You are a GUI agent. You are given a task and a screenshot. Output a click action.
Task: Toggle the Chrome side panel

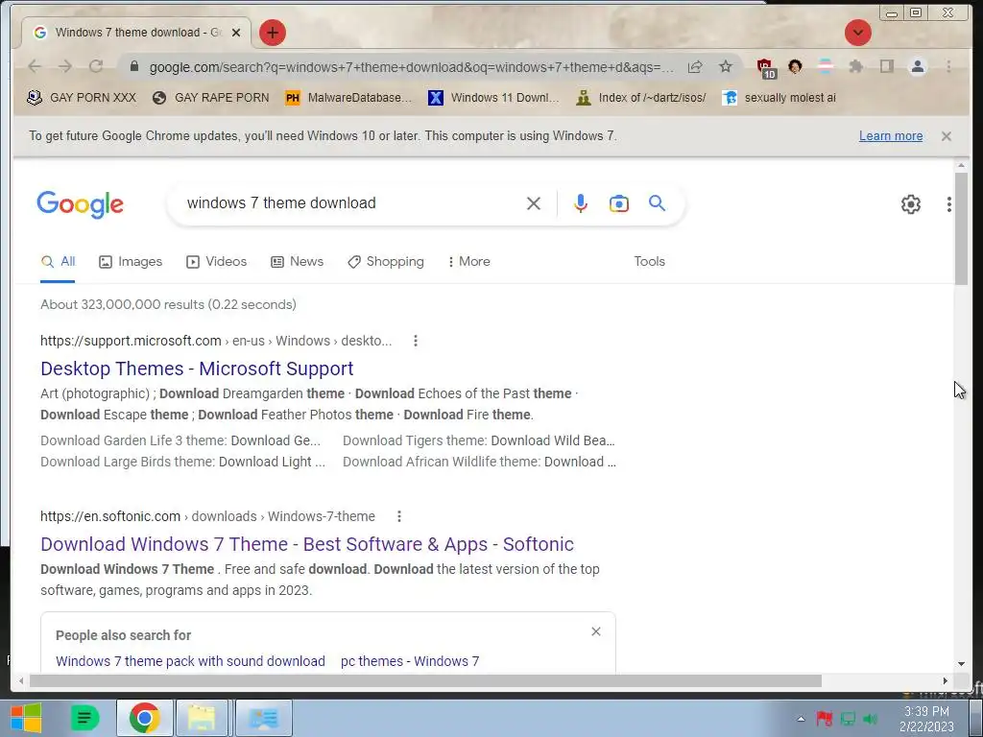point(886,66)
